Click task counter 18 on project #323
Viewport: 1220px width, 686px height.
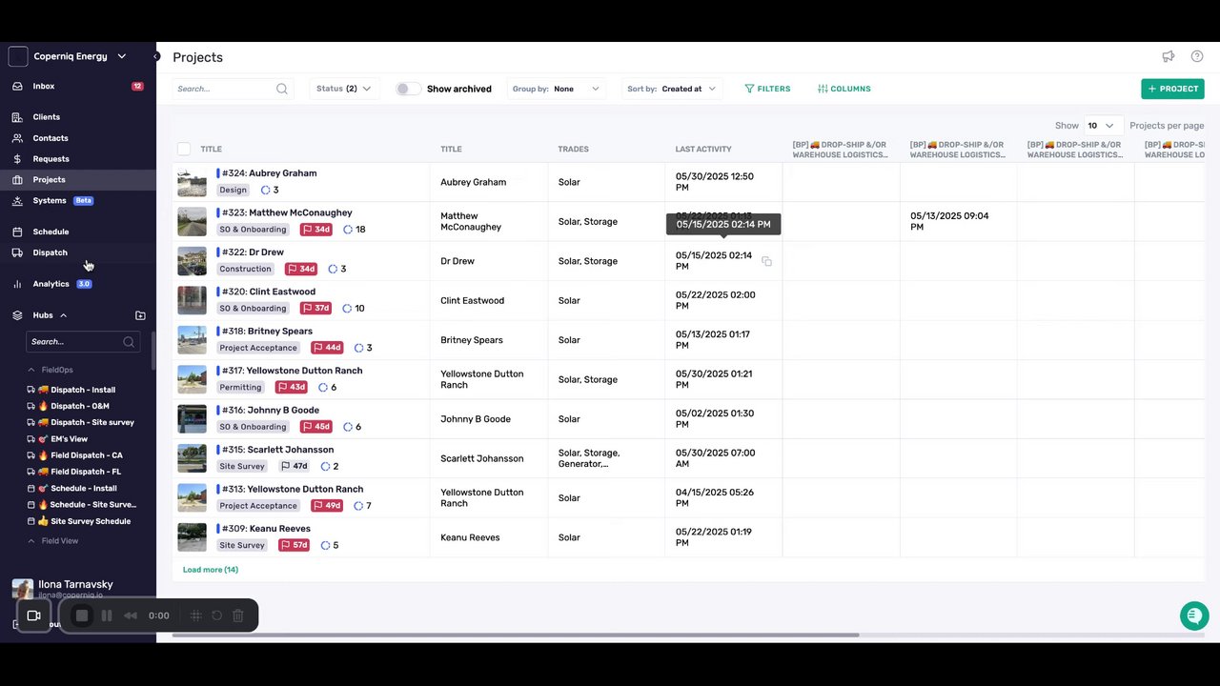(355, 230)
